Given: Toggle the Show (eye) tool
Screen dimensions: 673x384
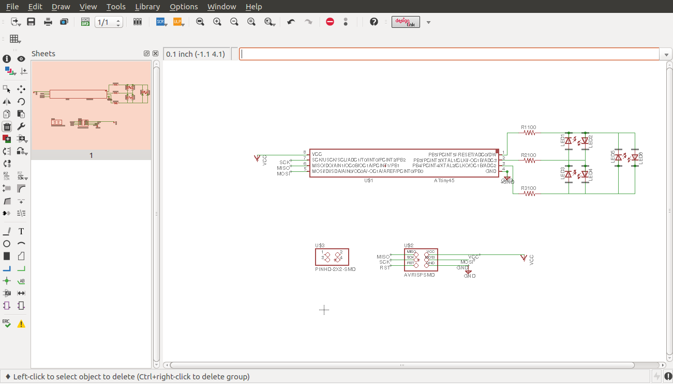Looking at the screenshot, I should coord(21,59).
